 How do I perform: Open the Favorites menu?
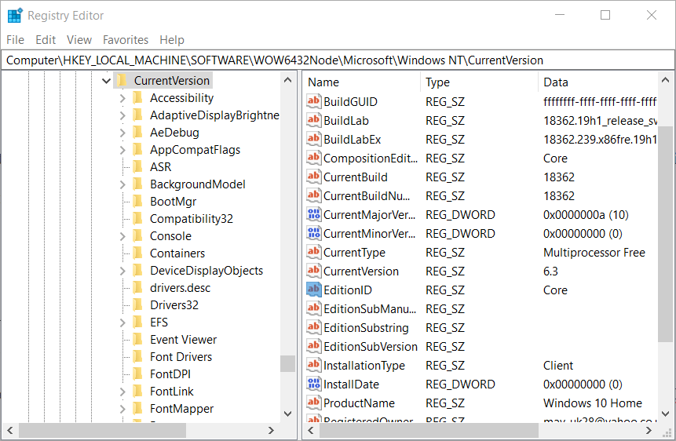click(x=126, y=40)
